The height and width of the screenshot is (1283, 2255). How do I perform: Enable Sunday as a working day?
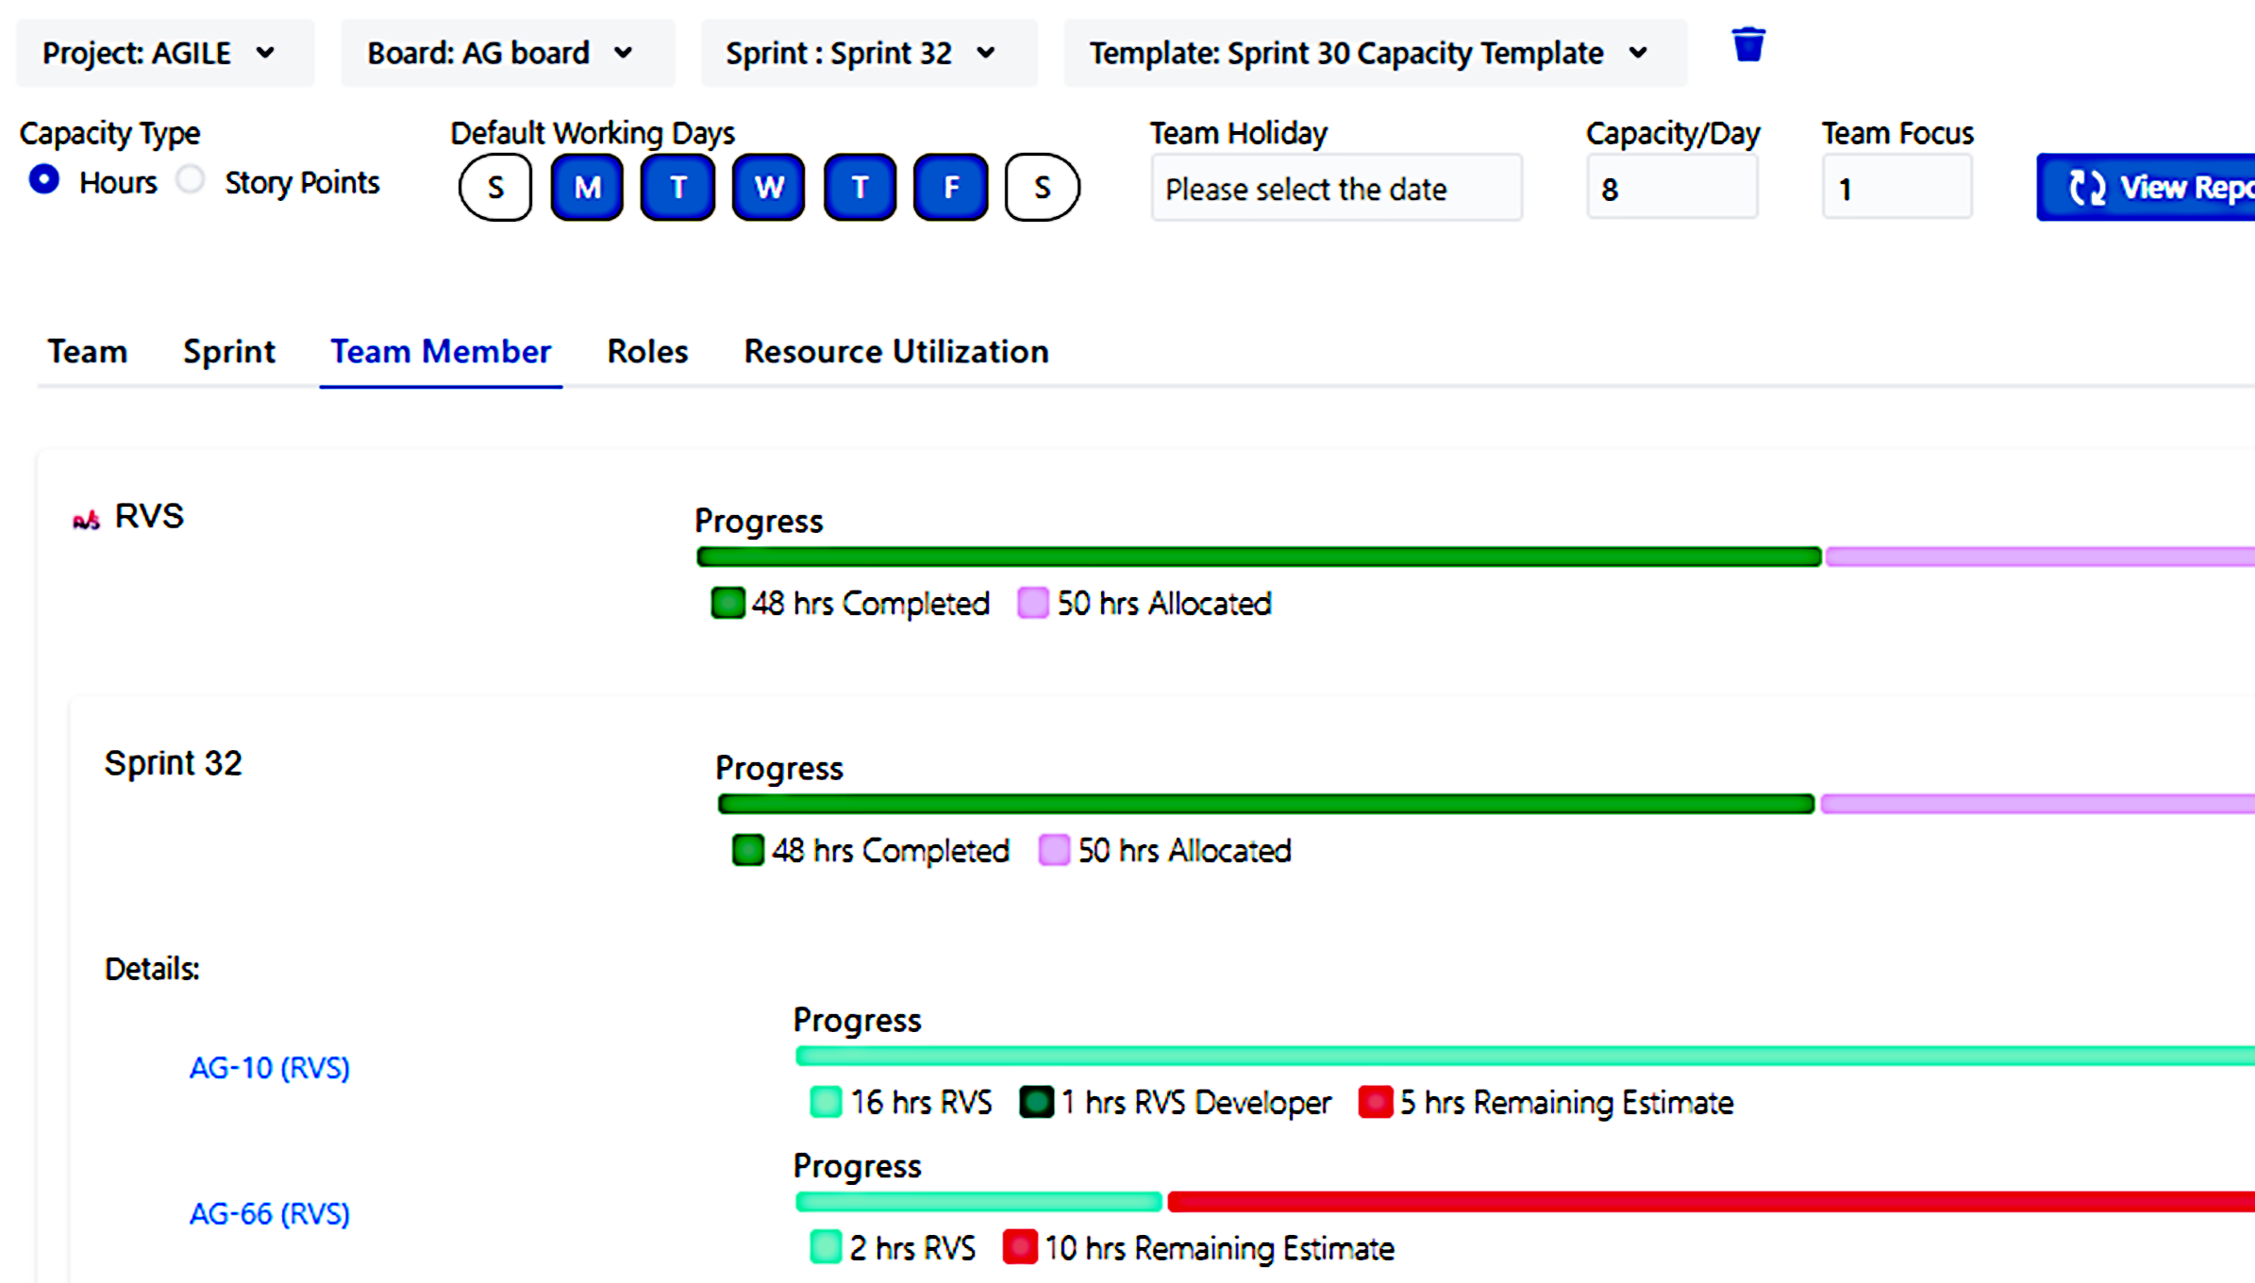[495, 188]
